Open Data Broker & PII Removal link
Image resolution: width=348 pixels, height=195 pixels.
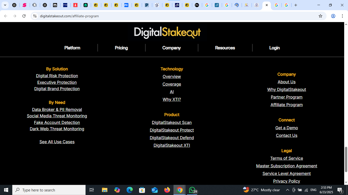click(x=57, y=109)
